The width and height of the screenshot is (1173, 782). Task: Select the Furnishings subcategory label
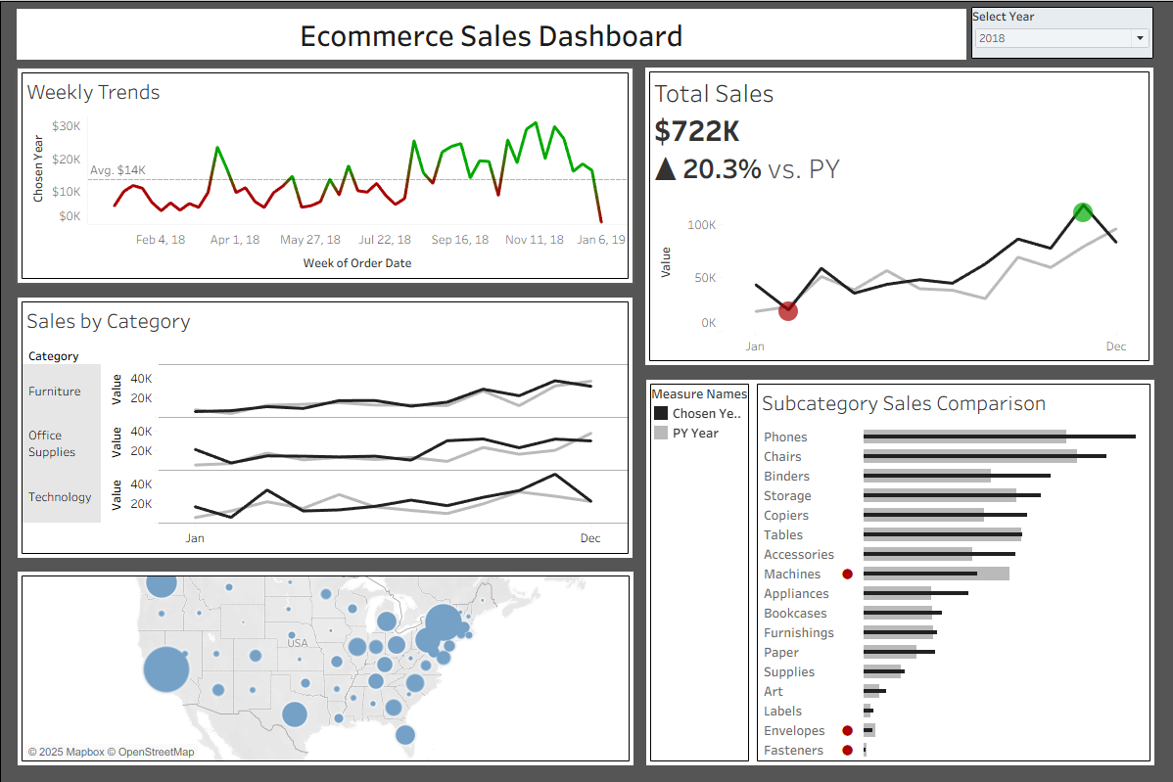[x=798, y=633]
